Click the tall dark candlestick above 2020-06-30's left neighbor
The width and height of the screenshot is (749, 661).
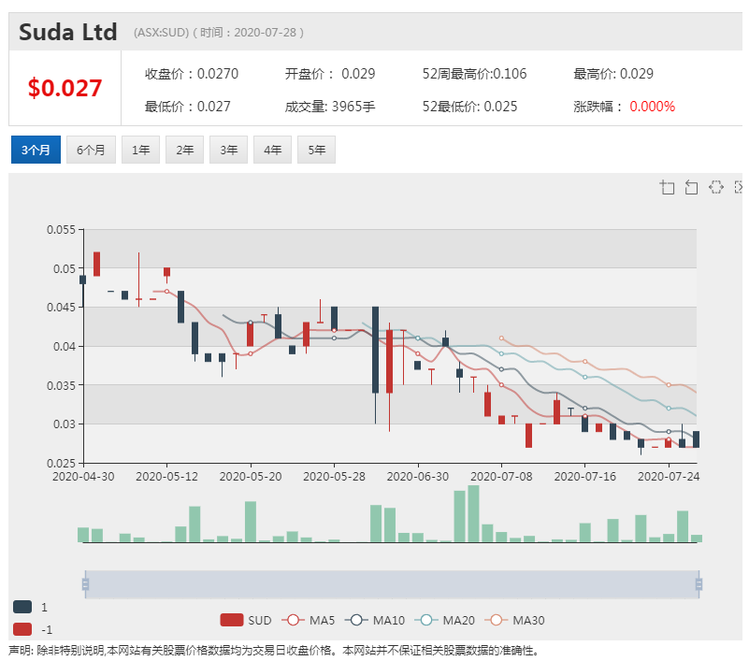(376, 350)
